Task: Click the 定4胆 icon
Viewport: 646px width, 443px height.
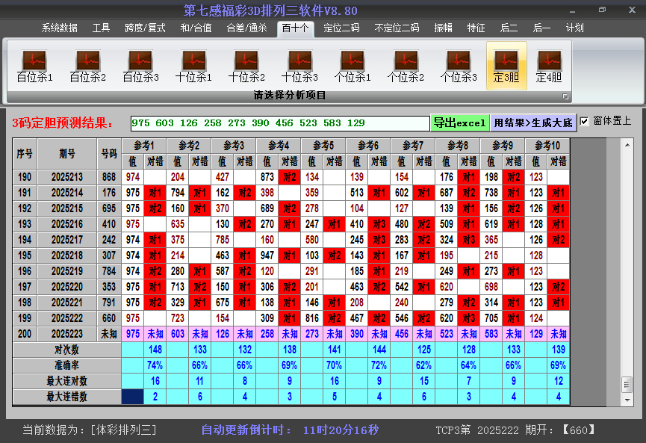Action: pos(549,66)
